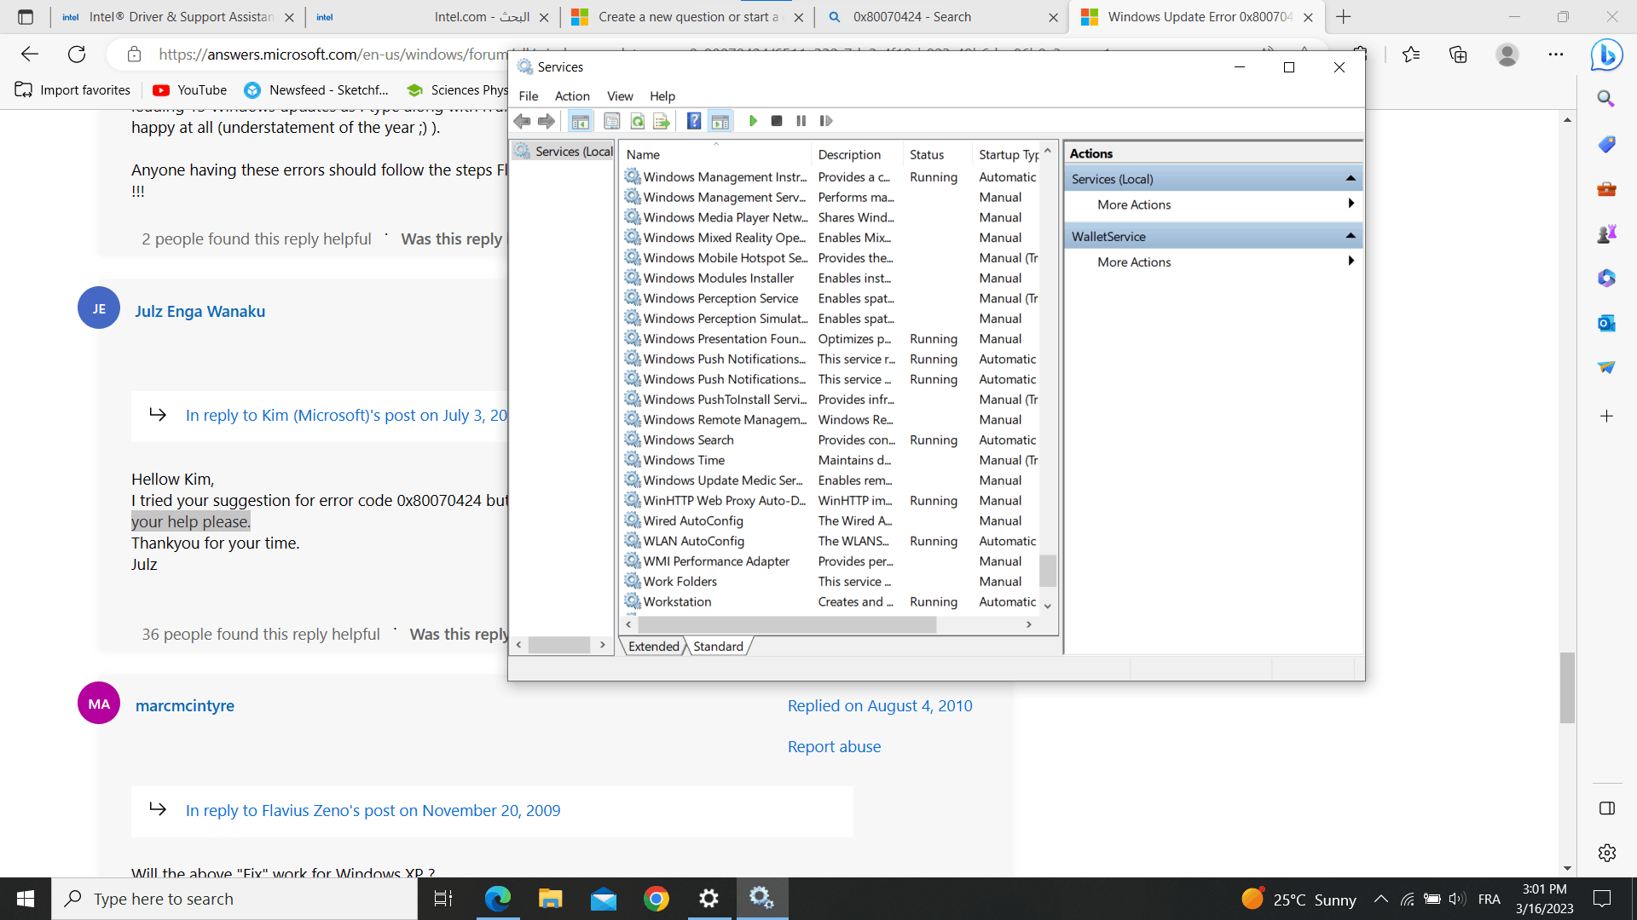Open the YouTube favorites bookmark
Screen dimensions: 1637x920
pos(189,89)
